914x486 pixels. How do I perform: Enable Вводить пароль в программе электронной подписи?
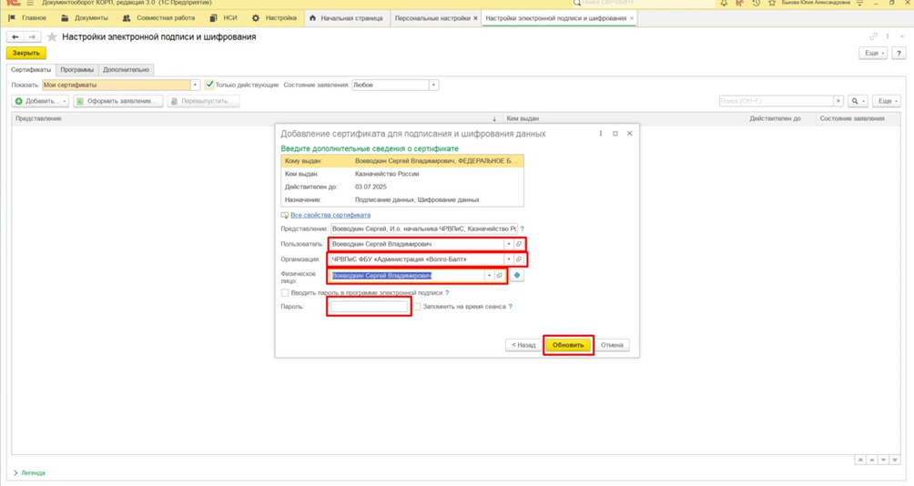point(284,293)
